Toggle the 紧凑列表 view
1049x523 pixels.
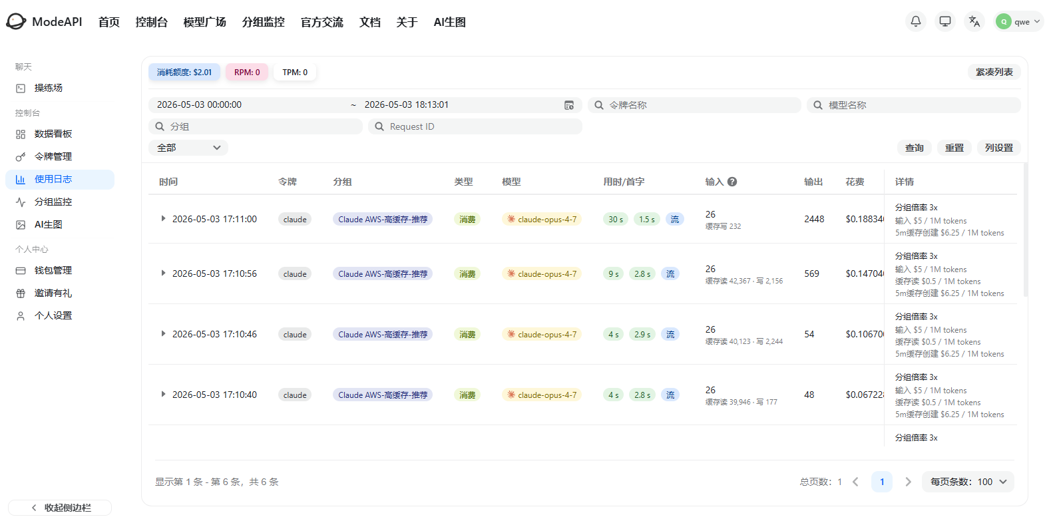pyautogui.click(x=994, y=72)
